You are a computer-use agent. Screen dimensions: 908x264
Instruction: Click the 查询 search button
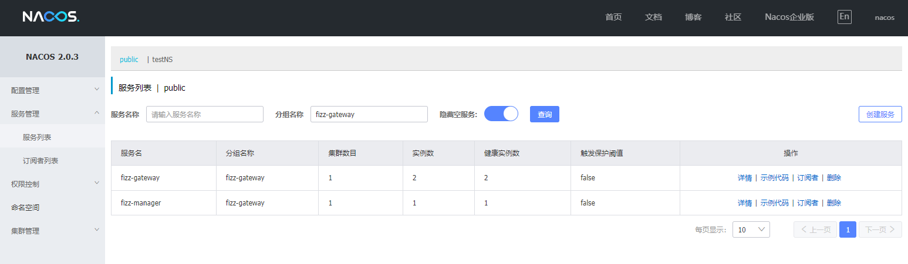click(x=545, y=114)
